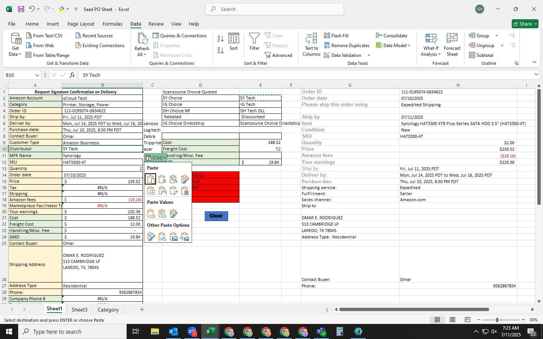Expand the Data Model dropdown arrow
The image size is (543, 339).
[x=409, y=46]
